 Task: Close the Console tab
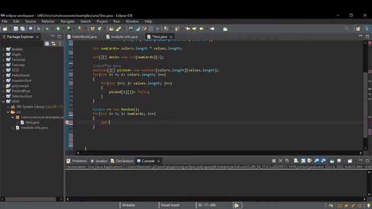click(x=159, y=161)
